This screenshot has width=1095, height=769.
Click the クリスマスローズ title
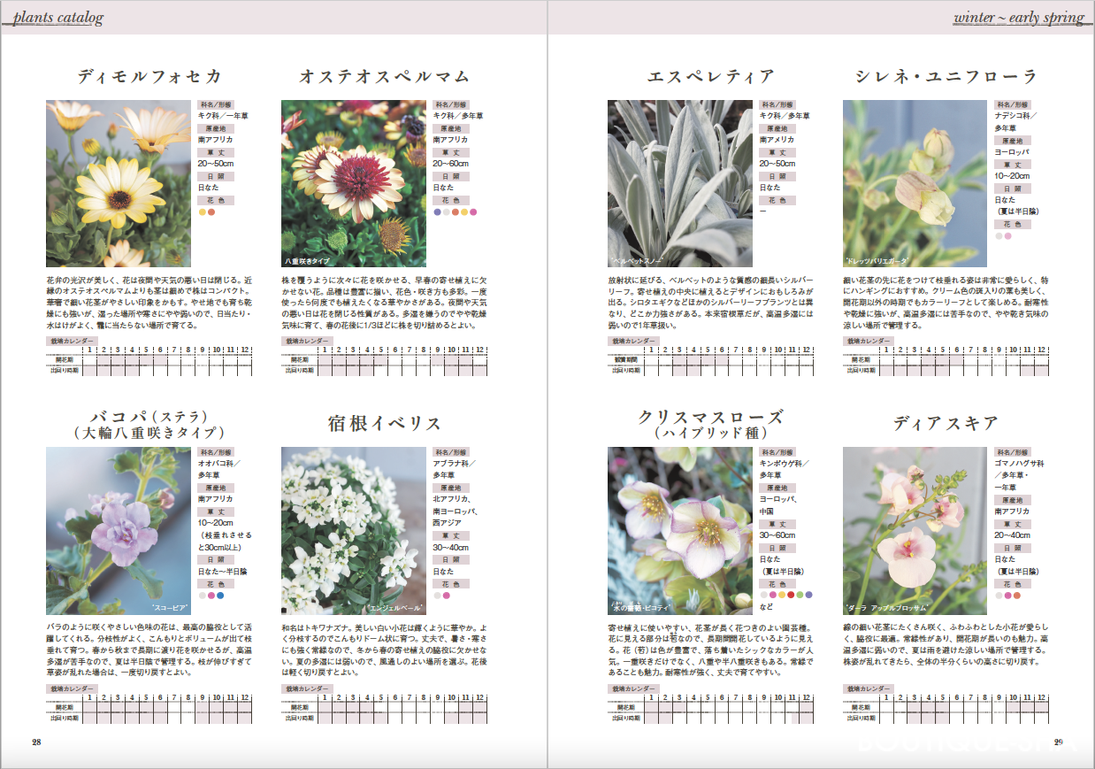[x=710, y=417]
